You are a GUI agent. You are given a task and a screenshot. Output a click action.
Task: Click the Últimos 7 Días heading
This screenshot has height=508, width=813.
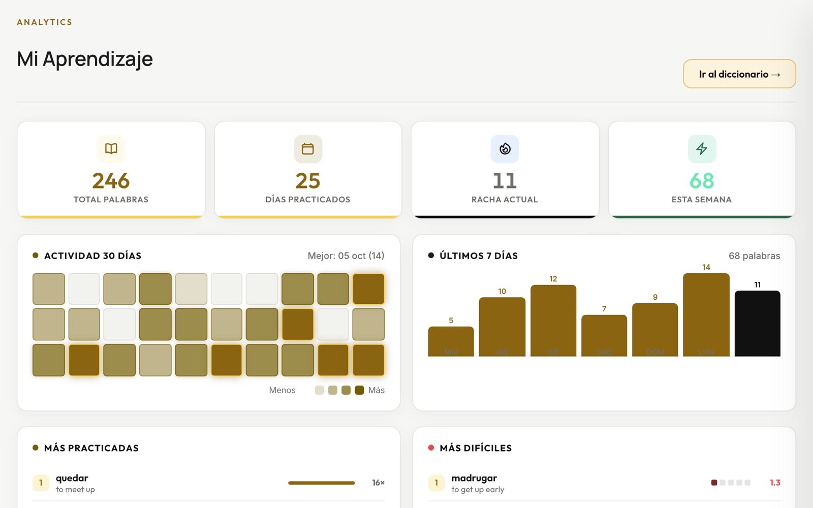(x=479, y=256)
